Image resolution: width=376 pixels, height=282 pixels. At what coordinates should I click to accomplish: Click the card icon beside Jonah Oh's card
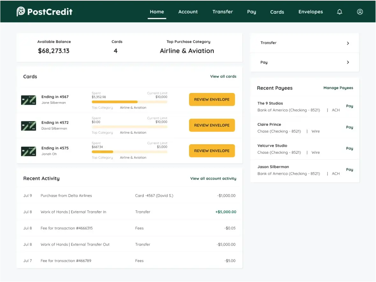(x=28, y=151)
